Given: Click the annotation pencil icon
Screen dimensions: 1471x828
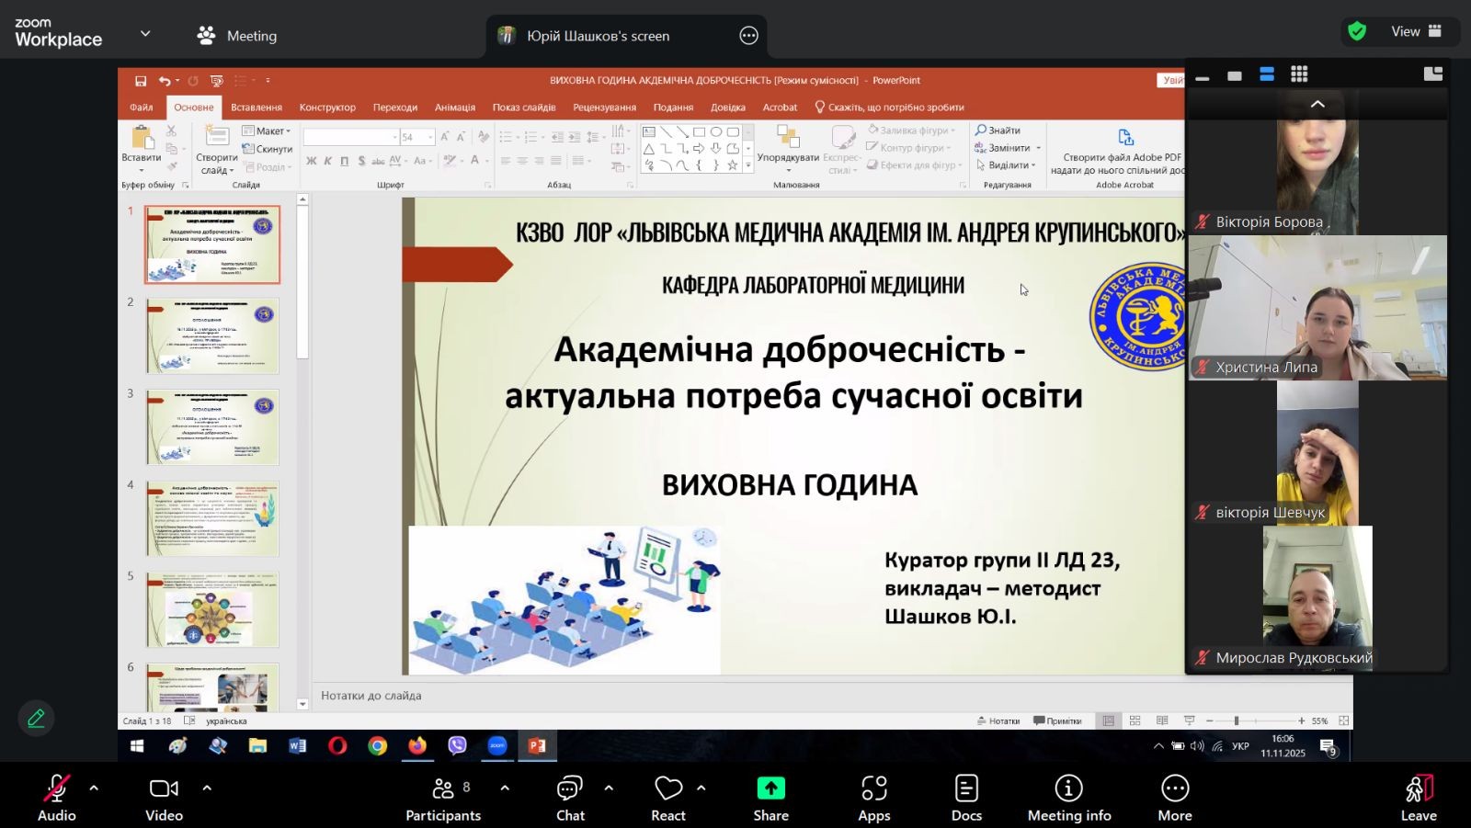Looking at the screenshot, I should click(37, 718).
